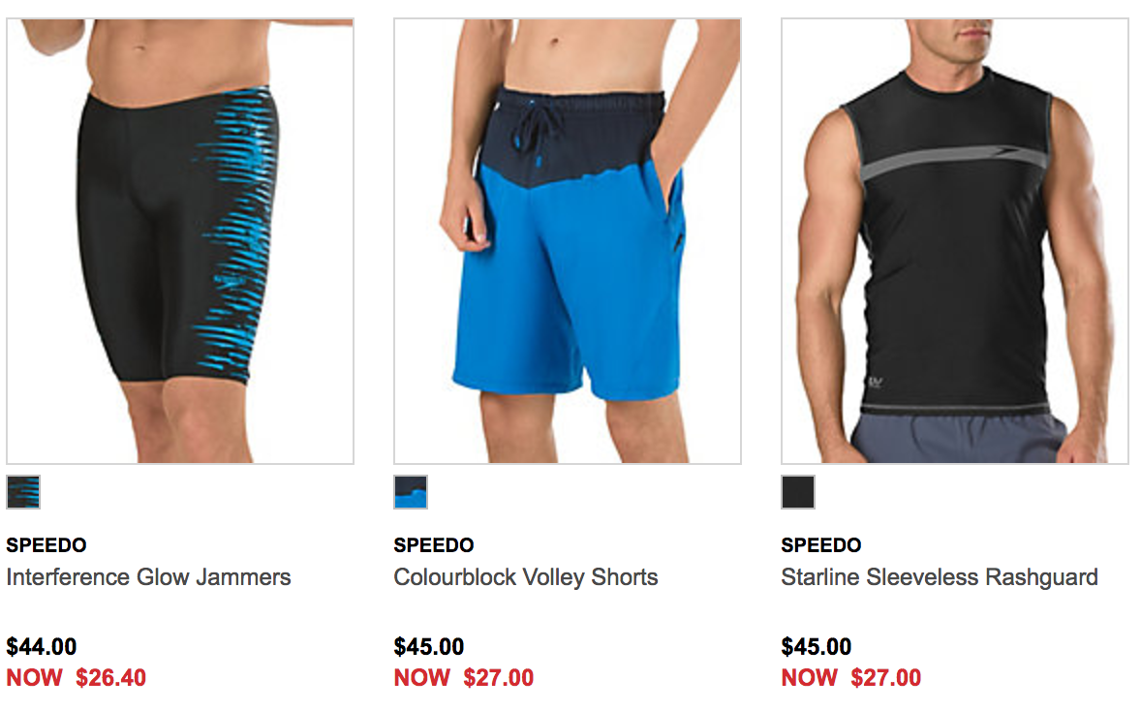Screen dimensions: 1141x711
Task: Click the SPEEDO brand above Starline Rashguard
Action: point(820,545)
